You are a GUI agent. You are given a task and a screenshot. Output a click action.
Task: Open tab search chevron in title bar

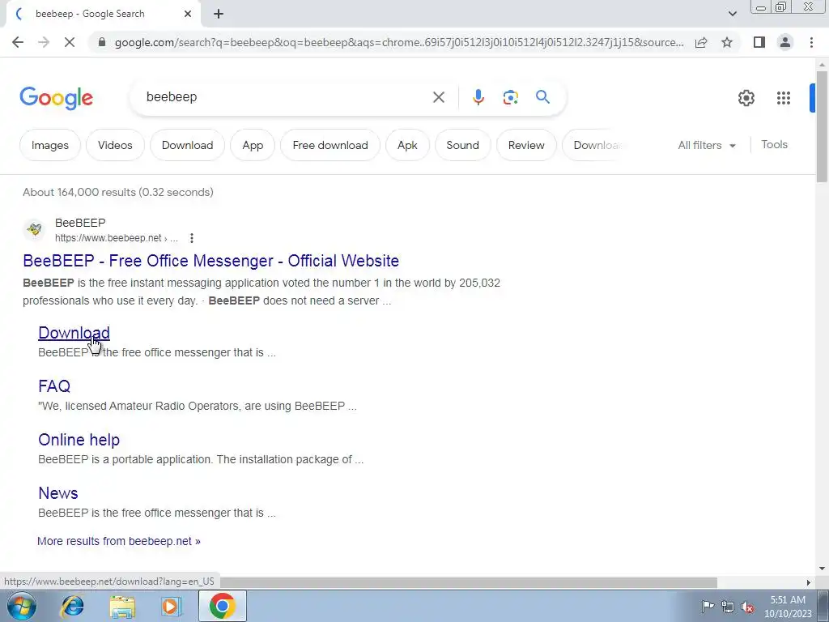click(732, 14)
